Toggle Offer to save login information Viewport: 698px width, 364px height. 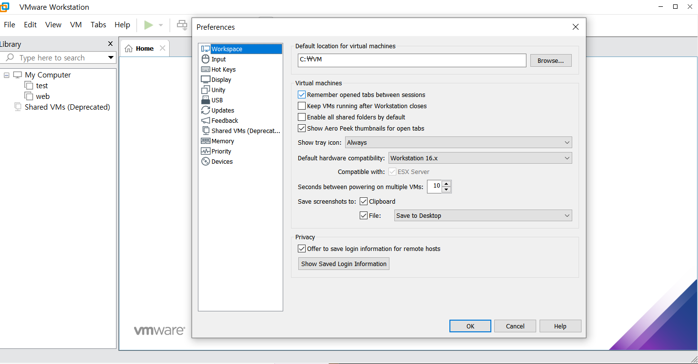pos(302,249)
